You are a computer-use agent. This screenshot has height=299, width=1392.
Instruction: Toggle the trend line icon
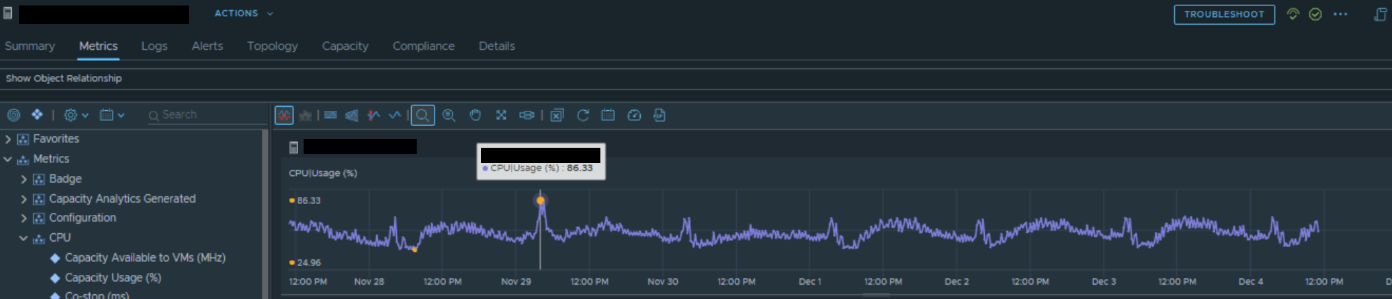pyautogui.click(x=395, y=115)
